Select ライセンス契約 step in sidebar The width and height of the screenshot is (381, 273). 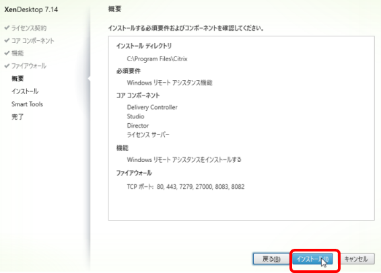point(29,28)
